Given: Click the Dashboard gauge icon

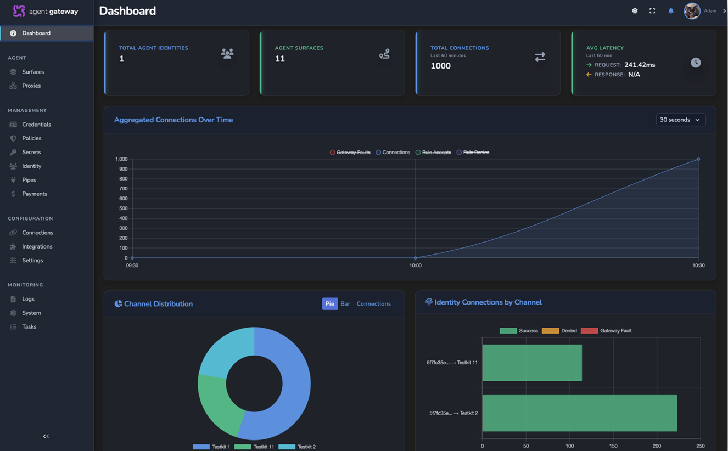Looking at the screenshot, I should [x=13, y=33].
